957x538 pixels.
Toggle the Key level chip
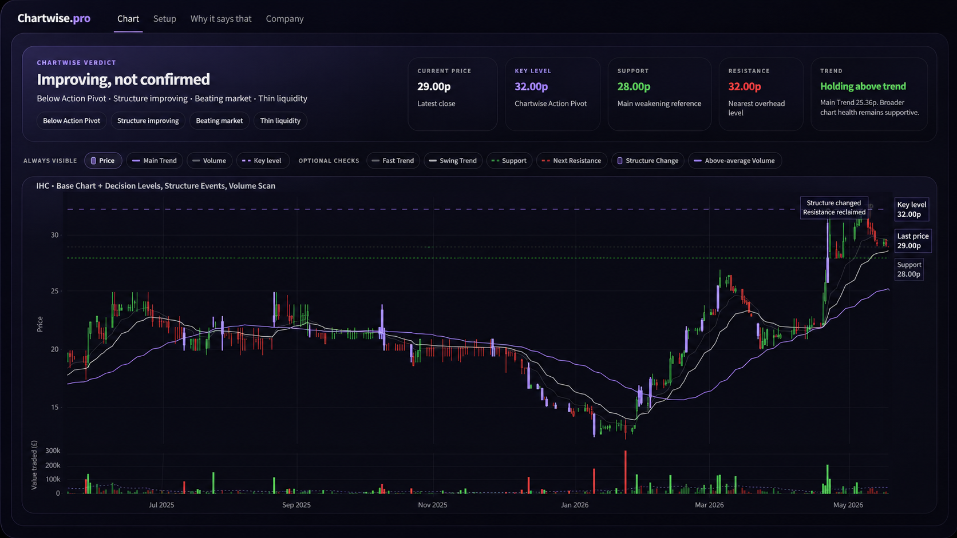click(262, 161)
